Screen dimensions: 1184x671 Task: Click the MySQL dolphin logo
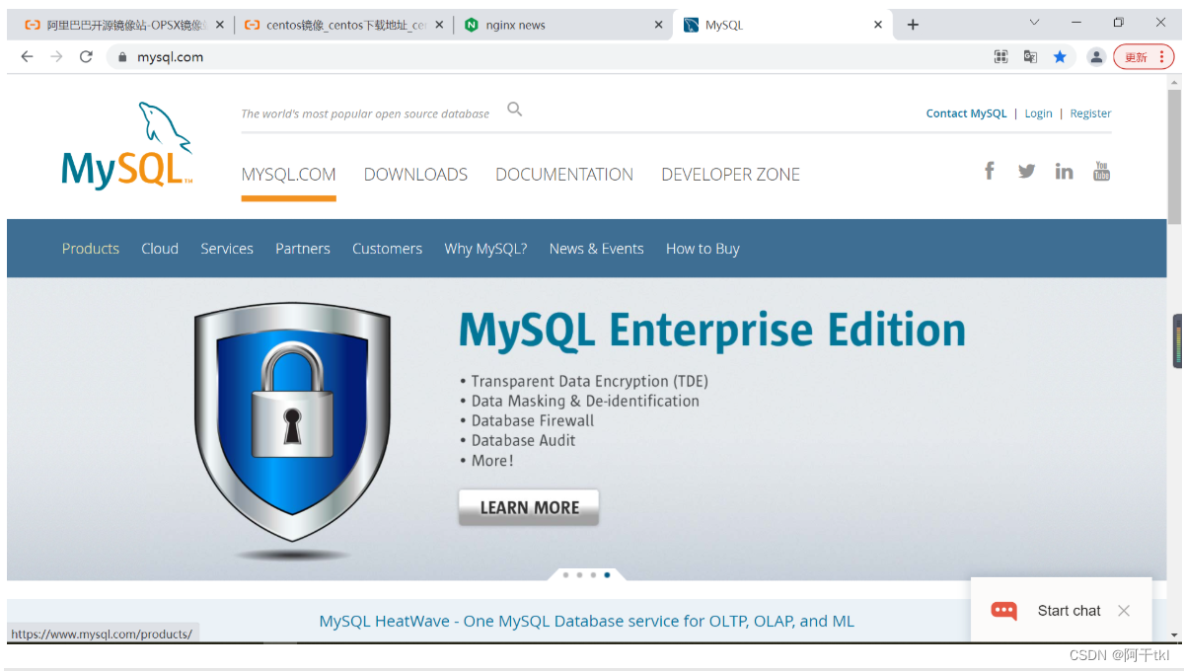point(127,145)
